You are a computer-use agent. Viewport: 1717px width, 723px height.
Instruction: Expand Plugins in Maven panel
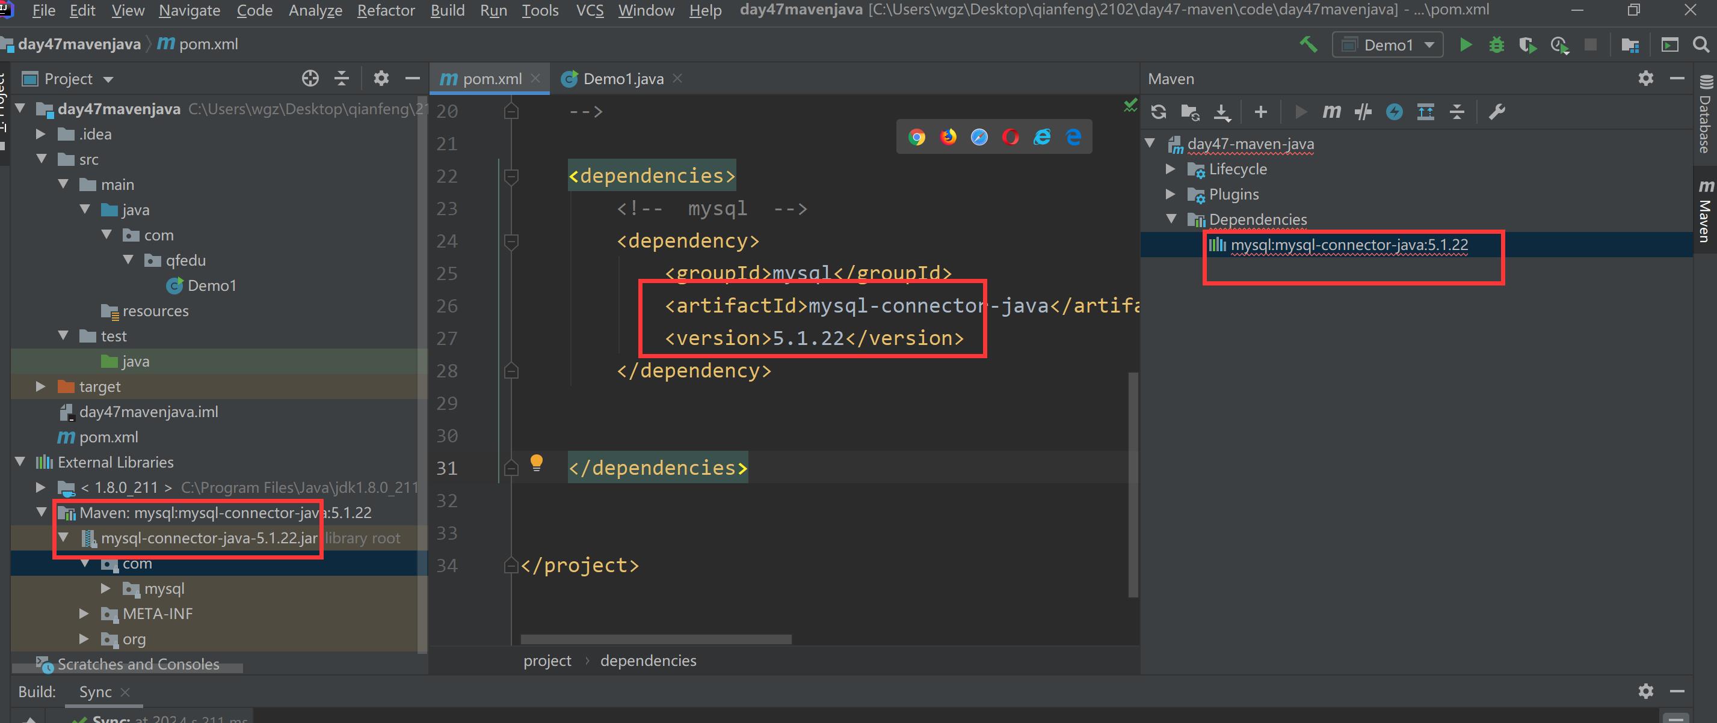1171,194
